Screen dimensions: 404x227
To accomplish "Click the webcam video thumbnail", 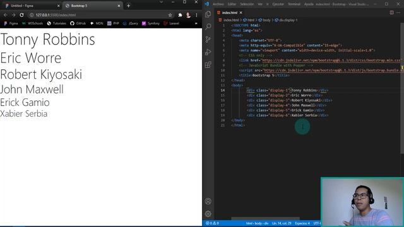I will click(362, 202).
